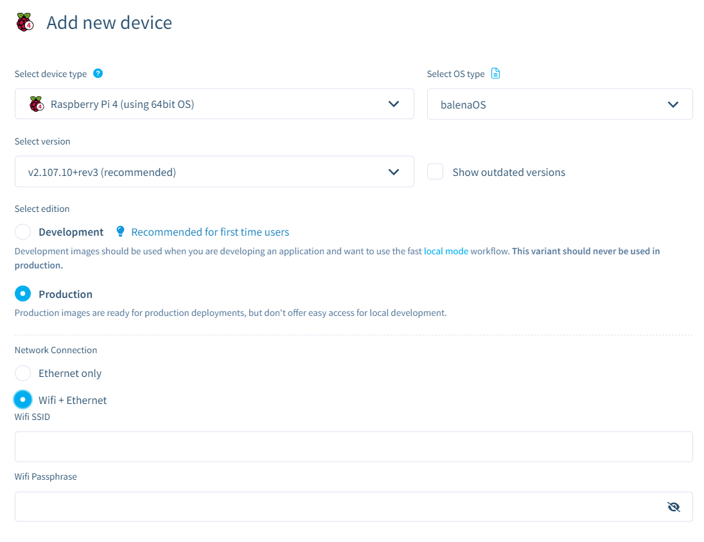Click the lightbulb icon near the edition recommendation
This screenshot has width=704, height=542.
click(119, 231)
